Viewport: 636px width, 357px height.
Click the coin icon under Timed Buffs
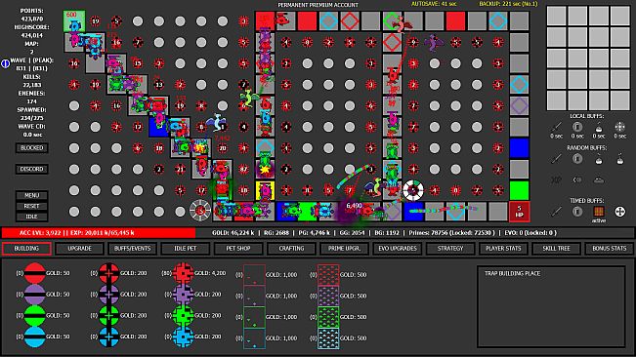[x=577, y=212]
